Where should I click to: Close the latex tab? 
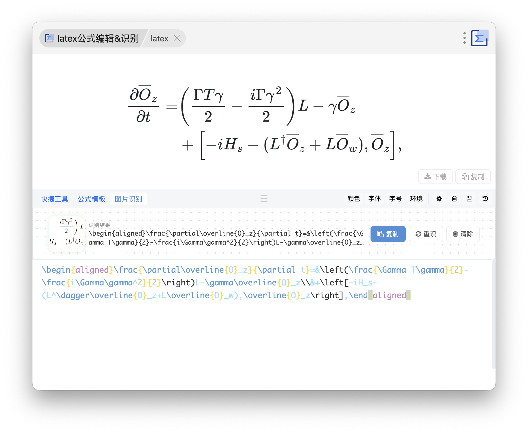tap(177, 38)
